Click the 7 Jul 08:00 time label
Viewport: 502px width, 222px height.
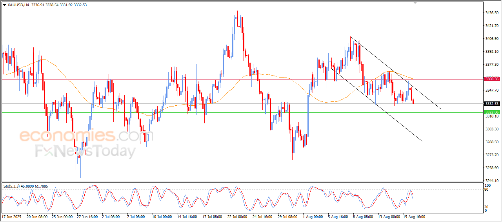pyautogui.click(x=136, y=217)
